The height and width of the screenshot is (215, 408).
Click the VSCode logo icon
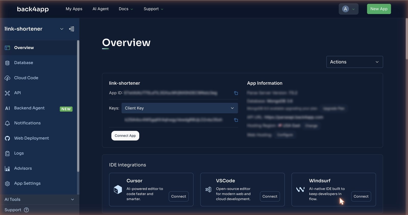(x=208, y=189)
